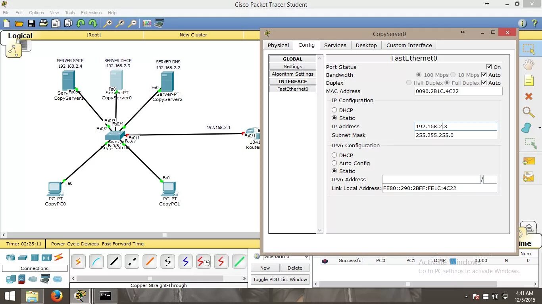Pick the orange Fiber cable
Screen dimensions: 542x304
150,262
